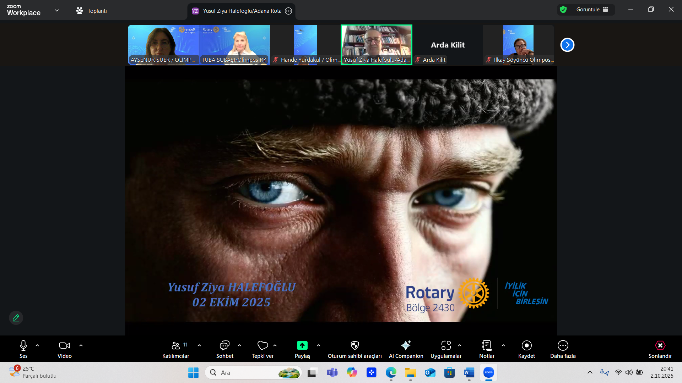682x383 pixels.
Task: Open the Uygulamalar apps icon
Action: [x=446, y=345]
